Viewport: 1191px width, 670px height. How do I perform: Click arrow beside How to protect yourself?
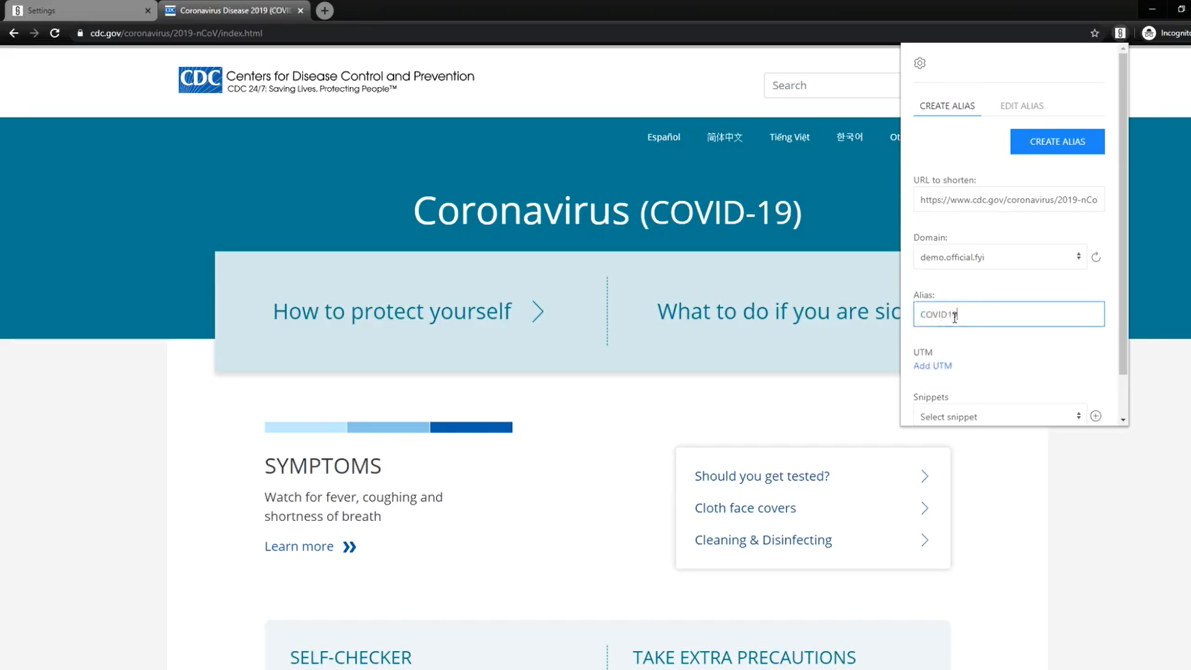coord(538,311)
